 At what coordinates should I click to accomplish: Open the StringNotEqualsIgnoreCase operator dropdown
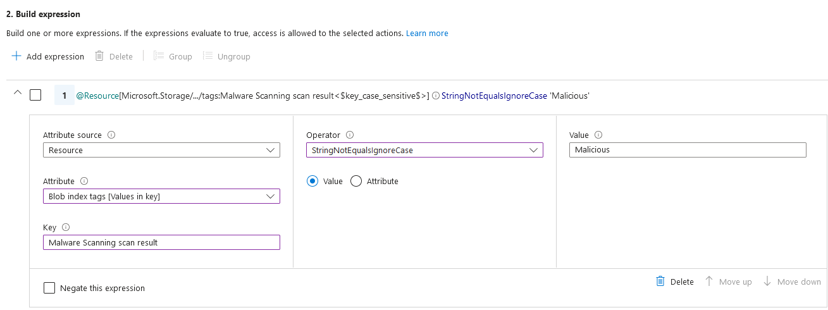point(424,150)
